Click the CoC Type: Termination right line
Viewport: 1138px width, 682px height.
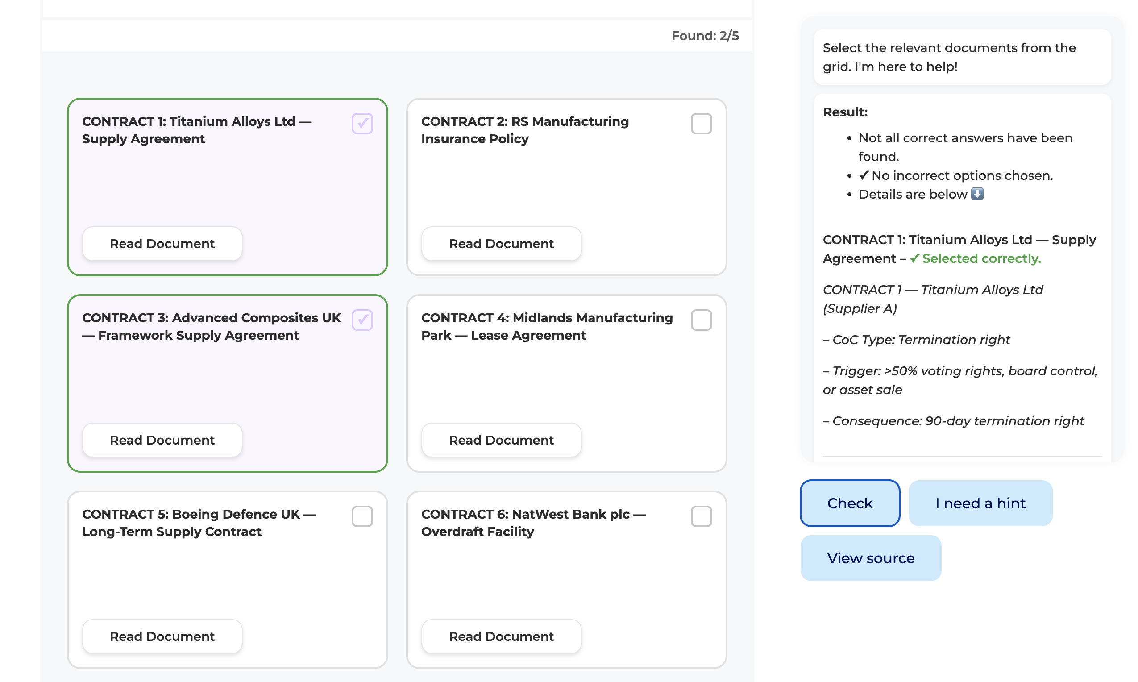(916, 340)
